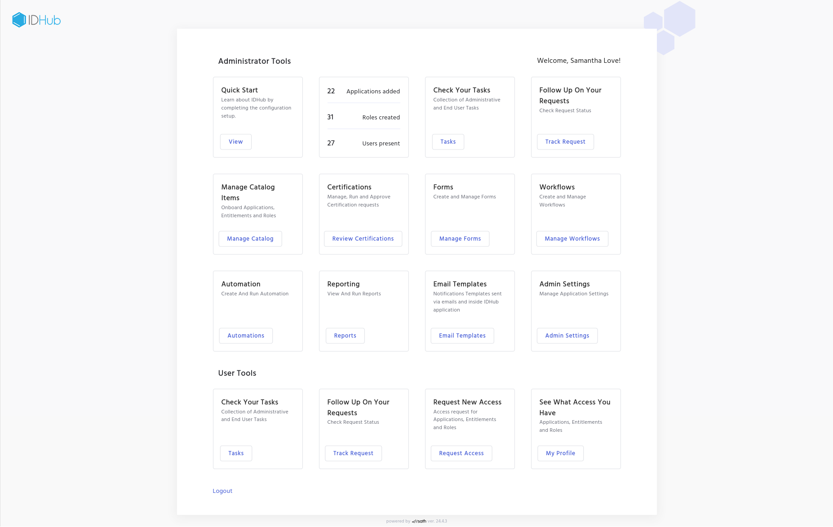The width and height of the screenshot is (833, 527).
Task: Click Track Request in Administrator Tools section
Action: [x=565, y=142]
